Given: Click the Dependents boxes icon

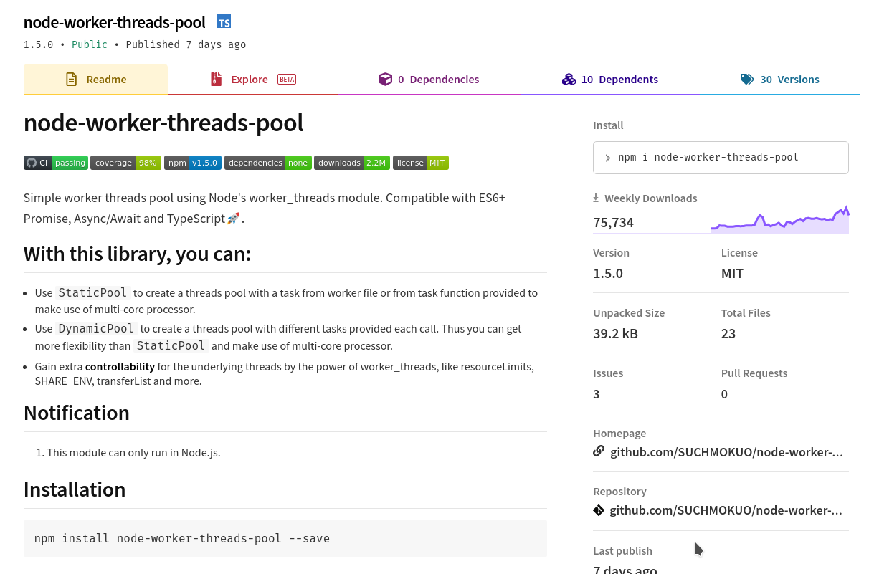Looking at the screenshot, I should 569,80.
